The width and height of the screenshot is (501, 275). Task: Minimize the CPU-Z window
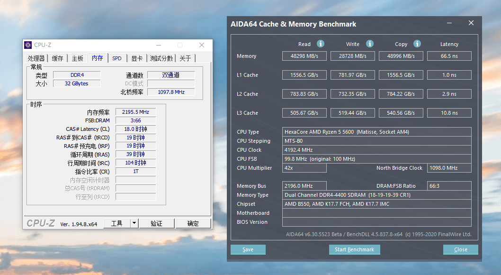tap(159, 45)
